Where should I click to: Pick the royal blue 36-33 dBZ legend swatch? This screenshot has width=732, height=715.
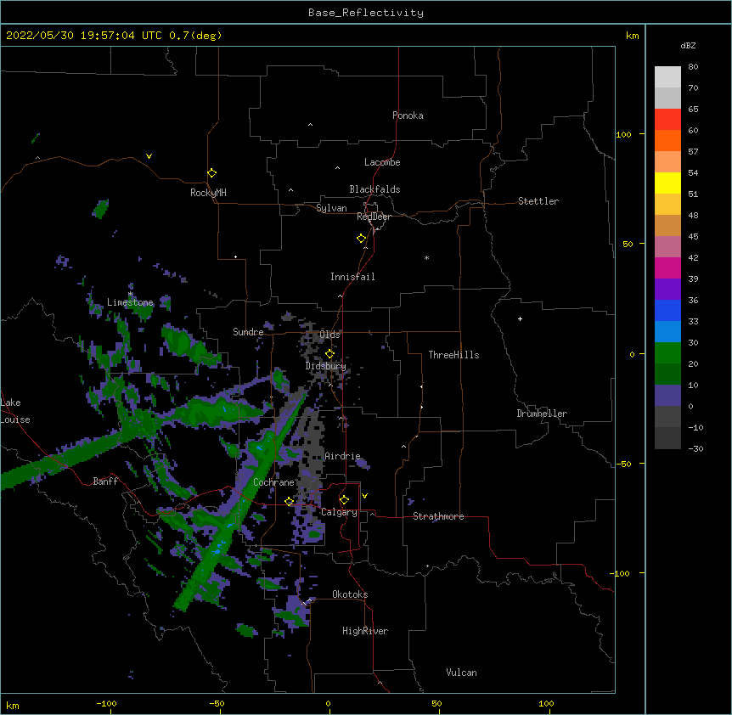pyautogui.click(x=667, y=310)
